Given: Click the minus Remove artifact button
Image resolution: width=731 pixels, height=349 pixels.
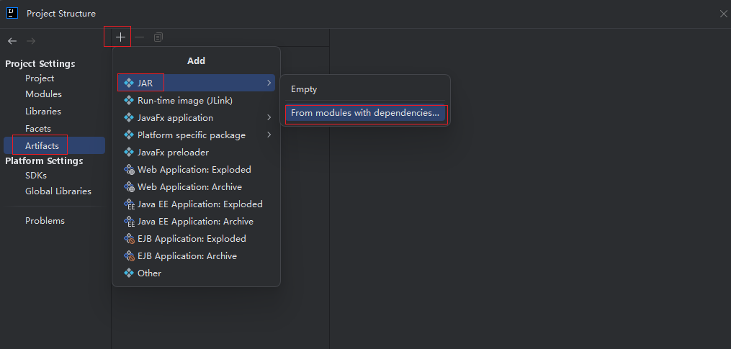Looking at the screenshot, I should point(139,37).
